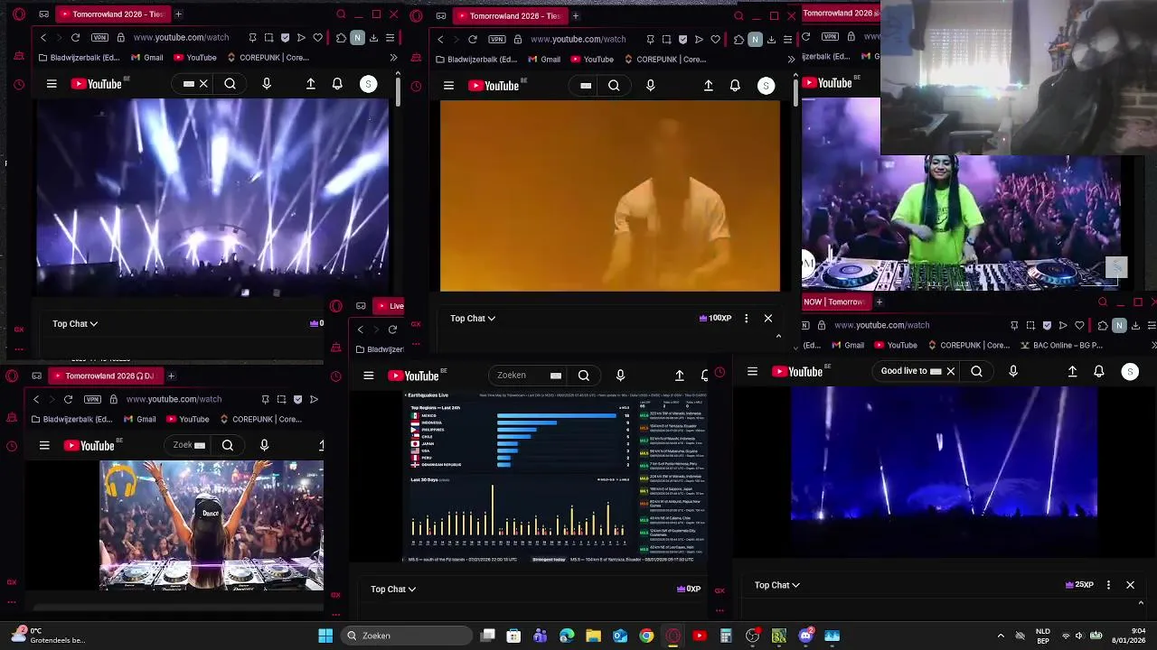This screenshot has width=1157, height=650.
Task: Open extensions cube in top-left window
Action: 341,38
